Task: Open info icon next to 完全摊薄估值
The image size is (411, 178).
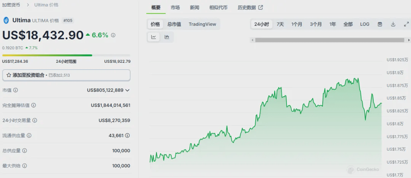Action: (x=33, y=105)
